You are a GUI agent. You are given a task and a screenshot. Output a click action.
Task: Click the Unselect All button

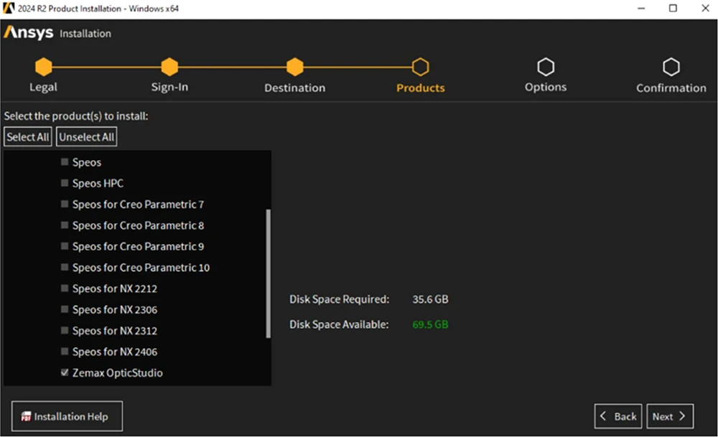pos(87,137)
